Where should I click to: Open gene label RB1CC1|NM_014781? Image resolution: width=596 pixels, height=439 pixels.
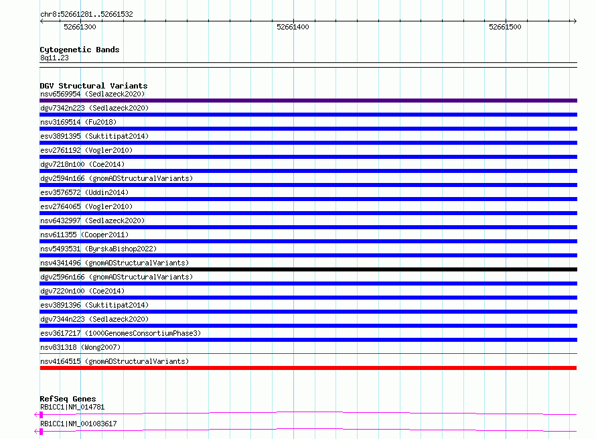tap(72, 407)
